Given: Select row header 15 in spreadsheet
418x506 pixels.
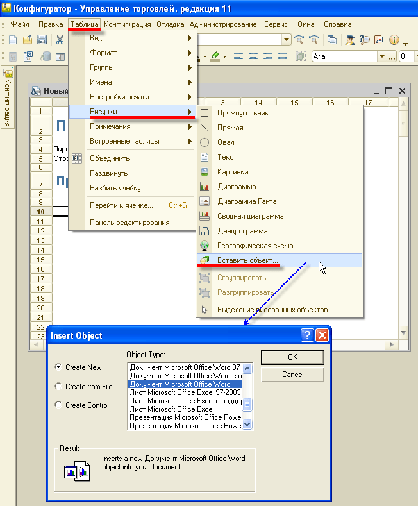Looking at the screenshot, I should [x=40, y=260].
